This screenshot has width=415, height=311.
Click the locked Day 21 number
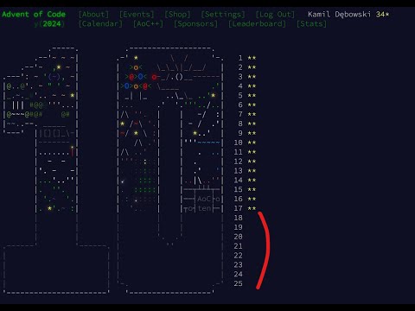(238, 246)
